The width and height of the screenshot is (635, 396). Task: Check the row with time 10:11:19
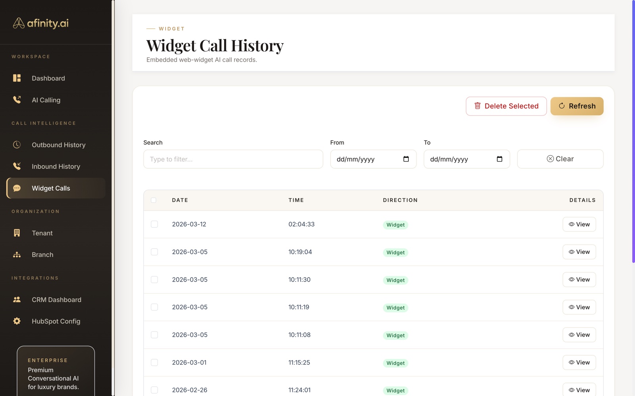point(154,307)
